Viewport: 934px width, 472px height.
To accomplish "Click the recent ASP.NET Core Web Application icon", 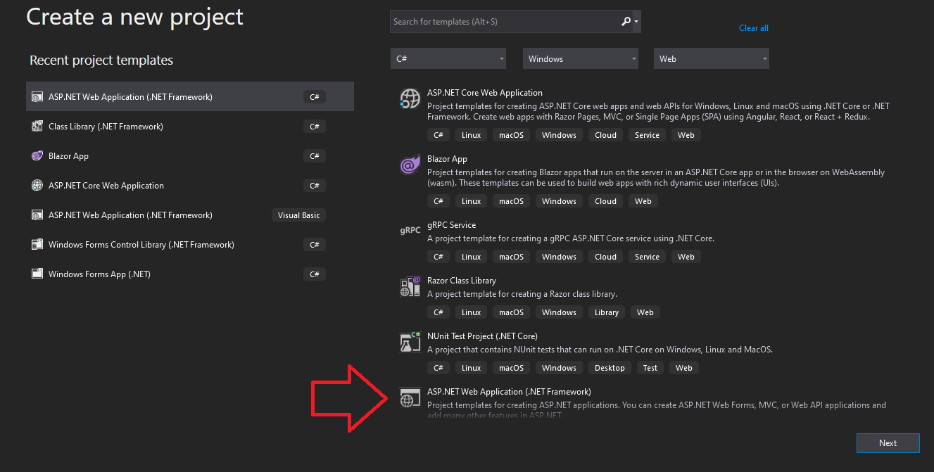I will [x=37, y=186].
